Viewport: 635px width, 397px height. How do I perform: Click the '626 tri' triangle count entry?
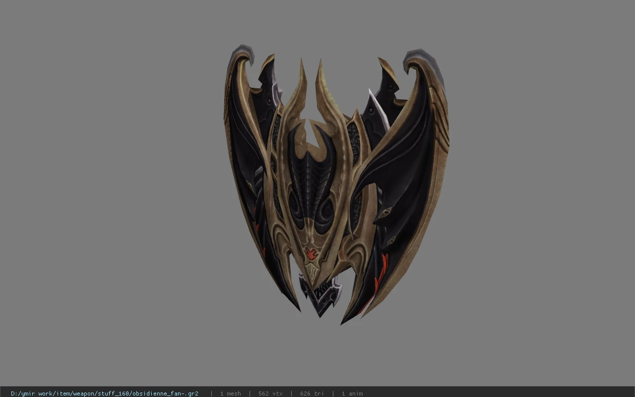(312, 394)
